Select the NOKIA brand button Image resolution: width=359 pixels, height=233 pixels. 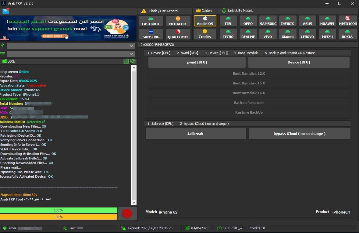pyautogui.click(x=347, y=34)
